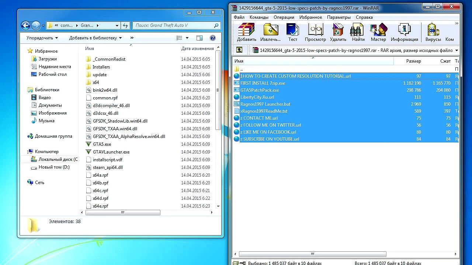Click the drive icon in WinRAR status bar
The height and width of the screenshot is (265, 472).
pyautogui.click(x=236, y=263)
